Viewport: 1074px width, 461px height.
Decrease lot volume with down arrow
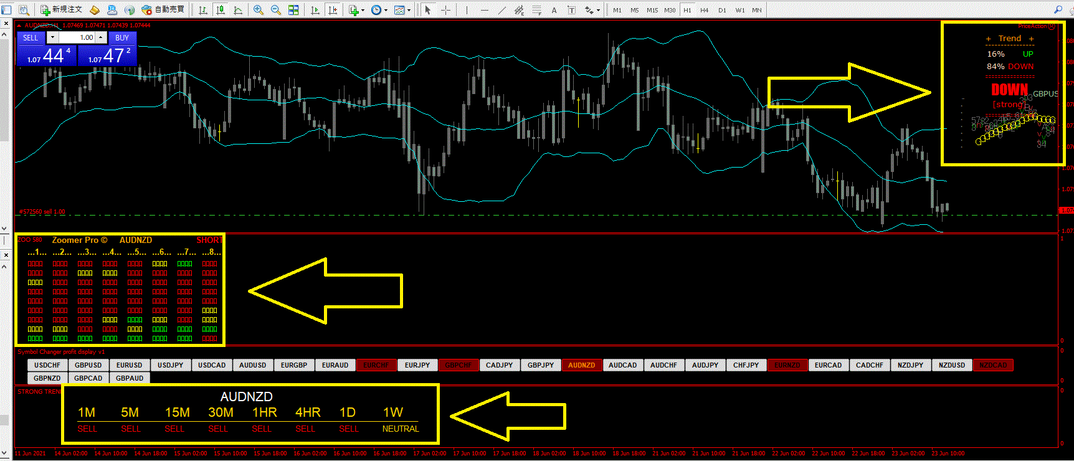[52, 37]
